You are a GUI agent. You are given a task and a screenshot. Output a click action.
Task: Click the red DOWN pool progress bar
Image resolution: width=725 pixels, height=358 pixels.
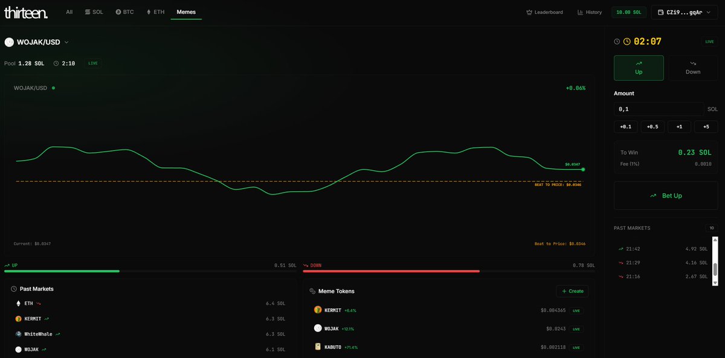[x=391, y=271]
